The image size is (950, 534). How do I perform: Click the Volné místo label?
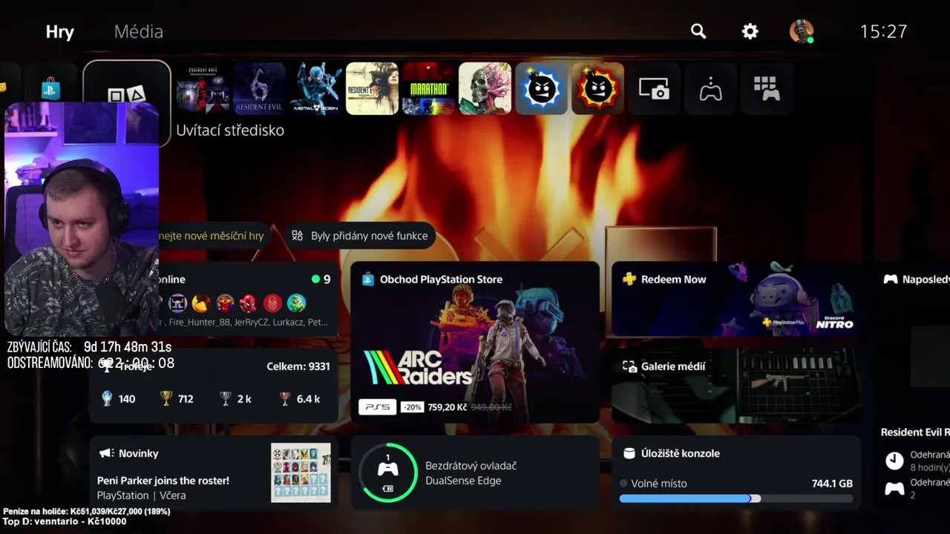click(x=659, y=484)
